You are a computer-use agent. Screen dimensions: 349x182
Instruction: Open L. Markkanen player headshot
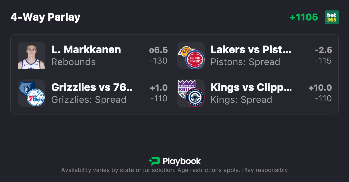pos(31,55)
